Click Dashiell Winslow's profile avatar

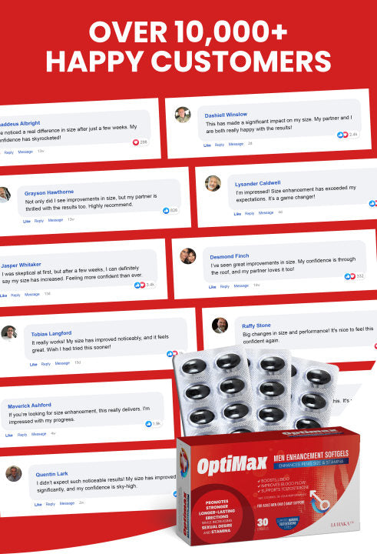(183, 115)
